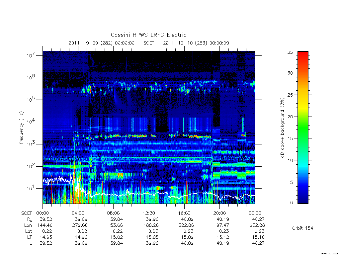The width and height of the screenshot is (340, 255).
Task: Click the 20:00 SCET time axis label
Action: [220, 213]
